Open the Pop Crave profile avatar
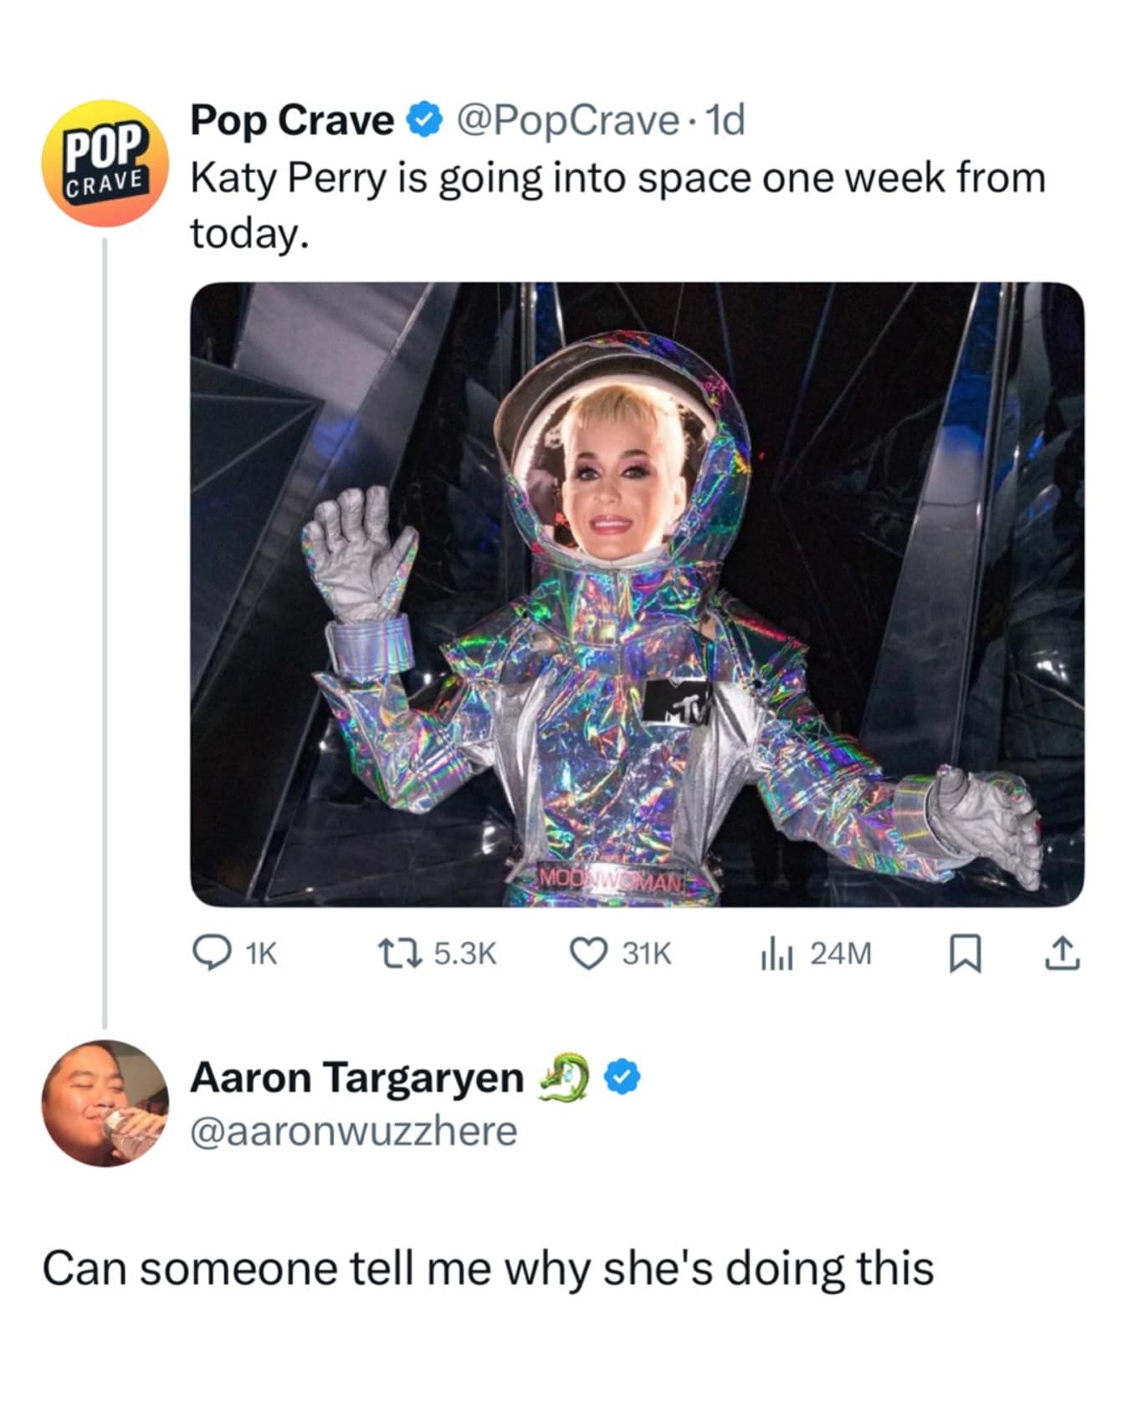Image resolution: width=1127 pixels, height=1404 pixels. tap(105, 163)
